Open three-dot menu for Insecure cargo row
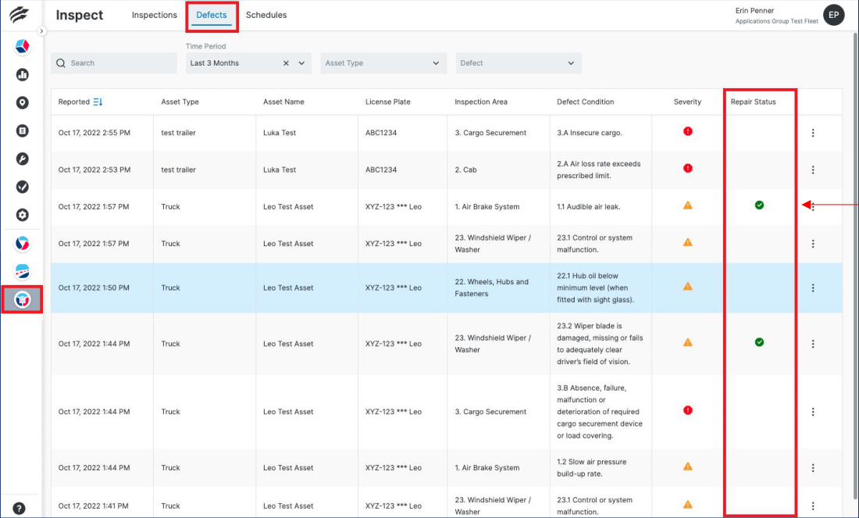This screenshot has width=859, height=518. [813, 133]
